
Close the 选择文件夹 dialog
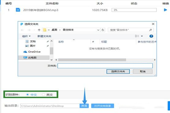tap(153, 24)
